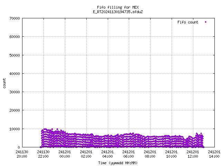Click the x-axis tick 241201 14:00
Image resolution: width=221 pixels, height=166 pixels.
click(x=214, y=154)
